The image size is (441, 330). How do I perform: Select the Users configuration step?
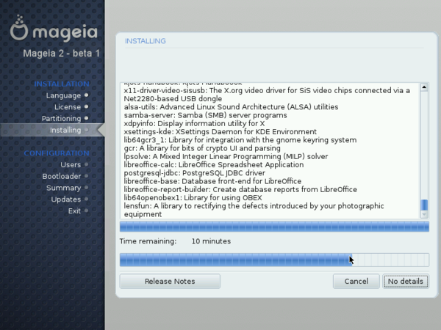[71, 165]
